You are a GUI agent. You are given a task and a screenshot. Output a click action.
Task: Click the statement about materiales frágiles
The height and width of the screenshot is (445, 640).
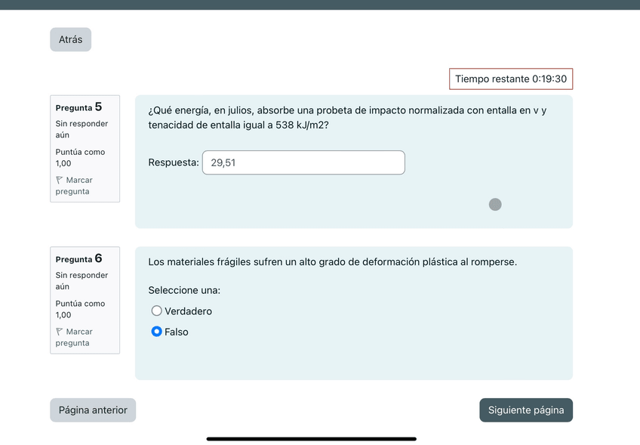coord(332,262)
